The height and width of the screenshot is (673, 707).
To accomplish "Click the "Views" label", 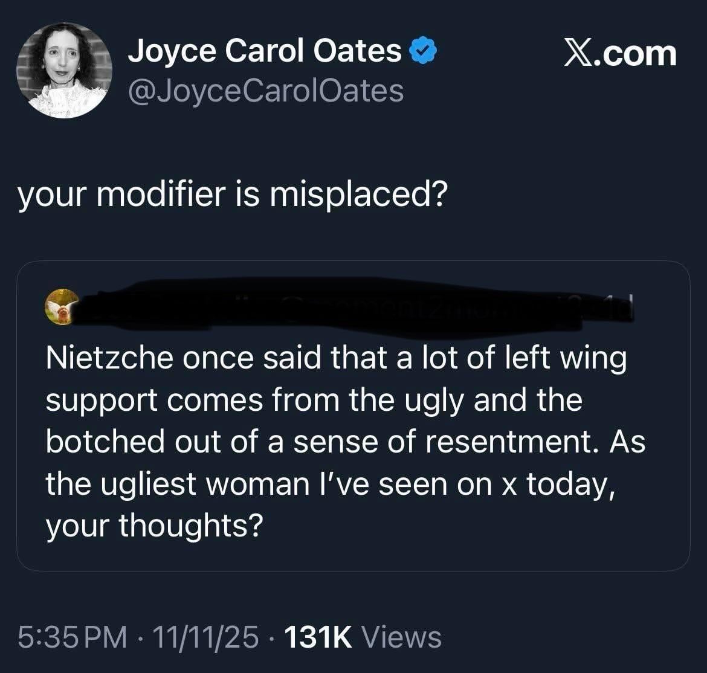I will coord(401,637).
